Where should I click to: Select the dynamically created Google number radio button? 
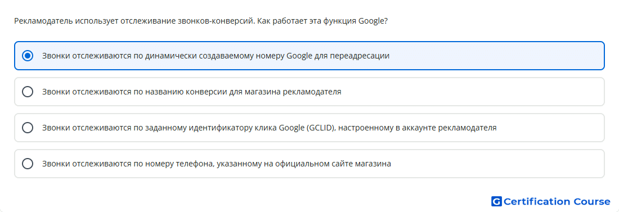point(28,56)
